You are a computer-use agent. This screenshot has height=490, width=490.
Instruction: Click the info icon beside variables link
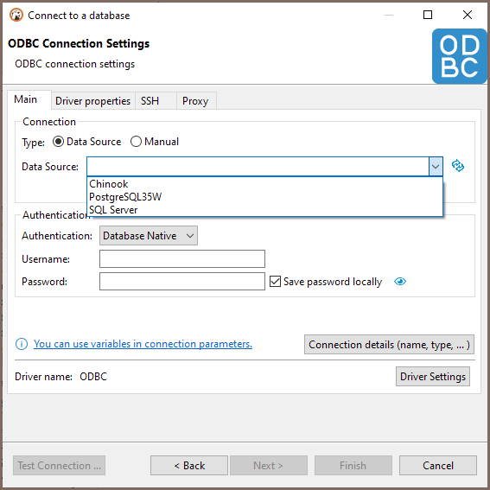pyautogui.click(x=22, y=344)
